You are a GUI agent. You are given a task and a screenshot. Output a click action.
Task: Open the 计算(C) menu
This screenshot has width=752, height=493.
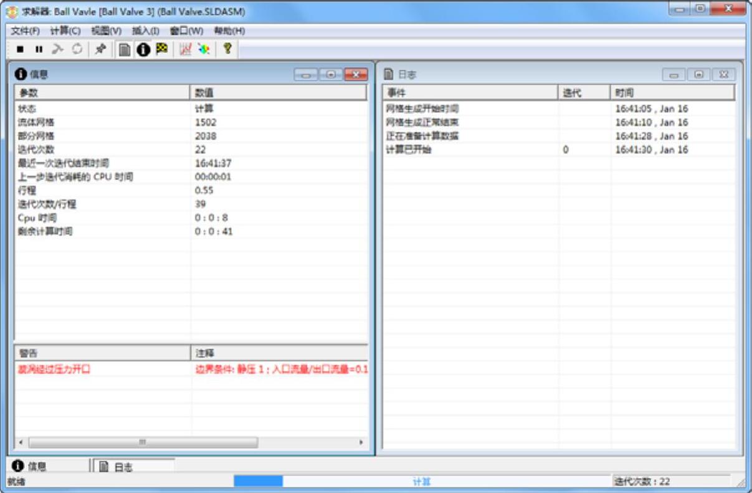coord(65,31)
